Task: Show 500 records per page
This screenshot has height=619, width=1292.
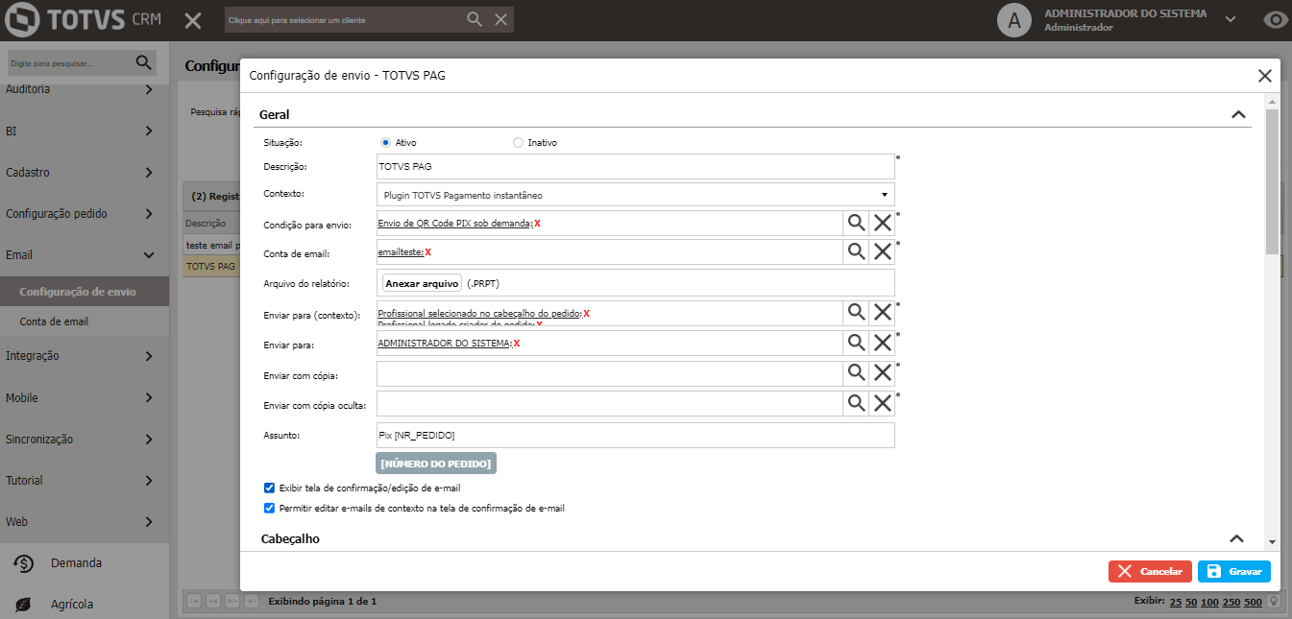Action: coord(1253,602)
